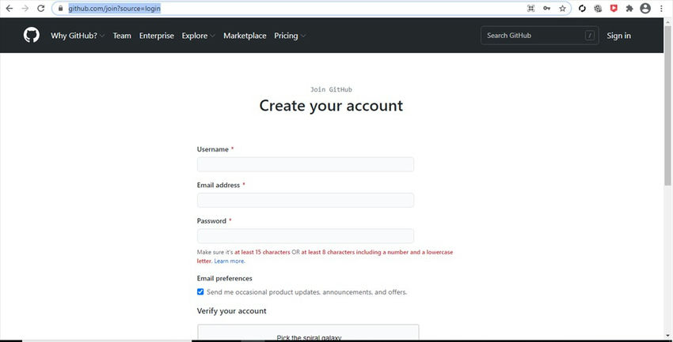Open the Team nav item
The height and width of the screenshot is (342, 673).
pos(122,36)
